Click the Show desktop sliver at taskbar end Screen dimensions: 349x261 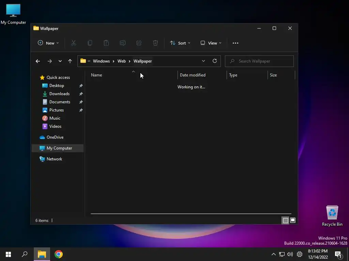pos(348,254)
